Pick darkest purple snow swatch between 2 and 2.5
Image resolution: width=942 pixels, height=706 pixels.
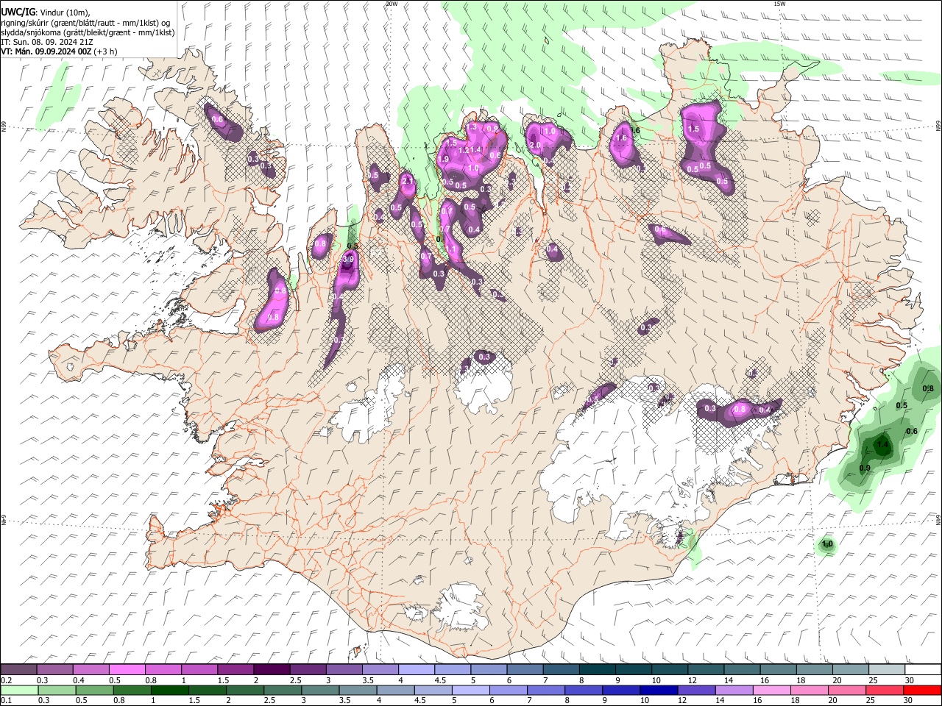272,669
